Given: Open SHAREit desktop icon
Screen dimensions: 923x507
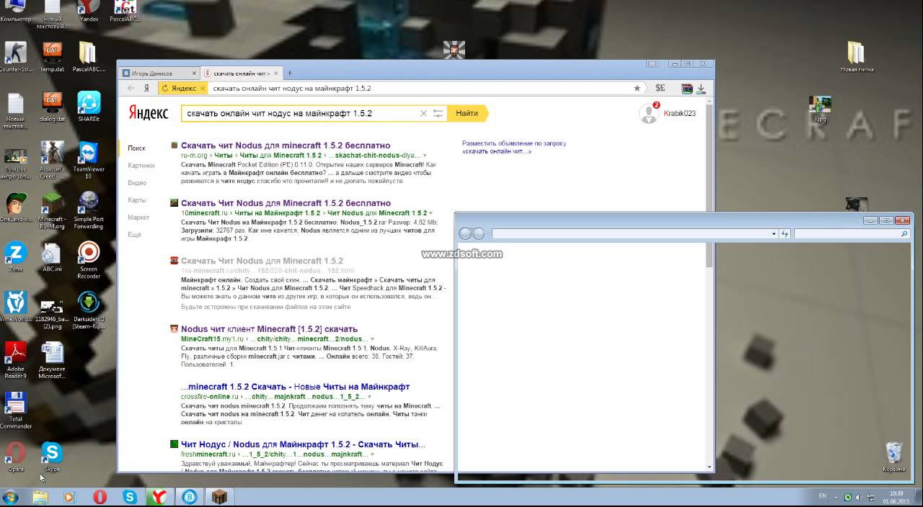Looking at the screenshot, I should 89,107.
